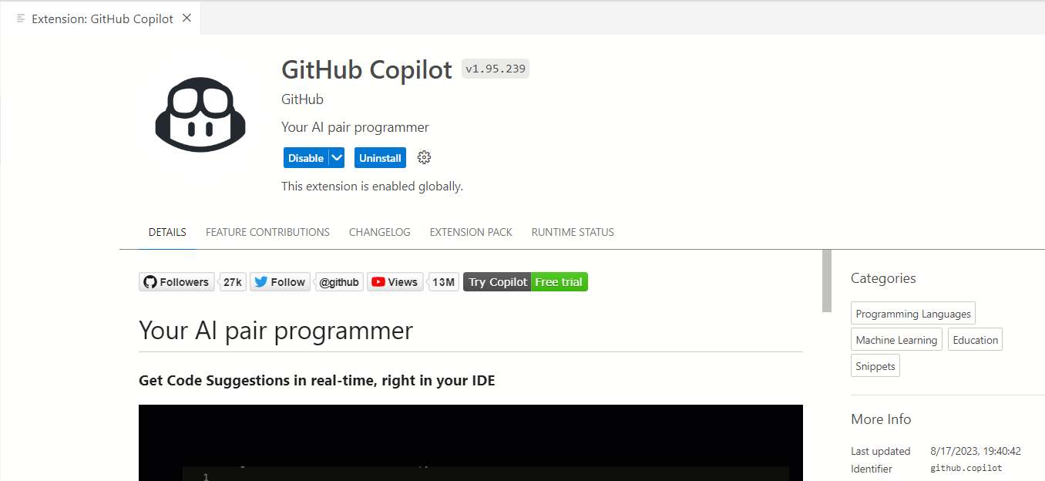Click the green Free trial badge
The width and height of the screenshot is (1045, 481).
(559, 281)
